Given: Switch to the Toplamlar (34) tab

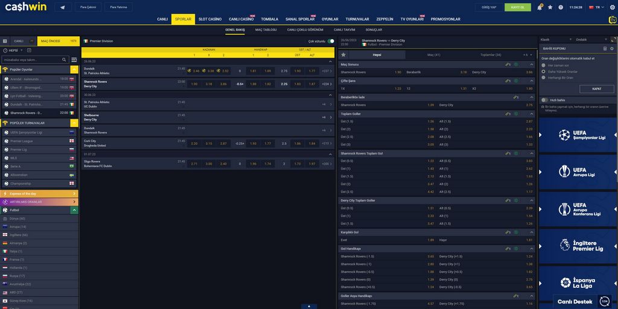Looking at the screenshot, I should pos(491,55).
